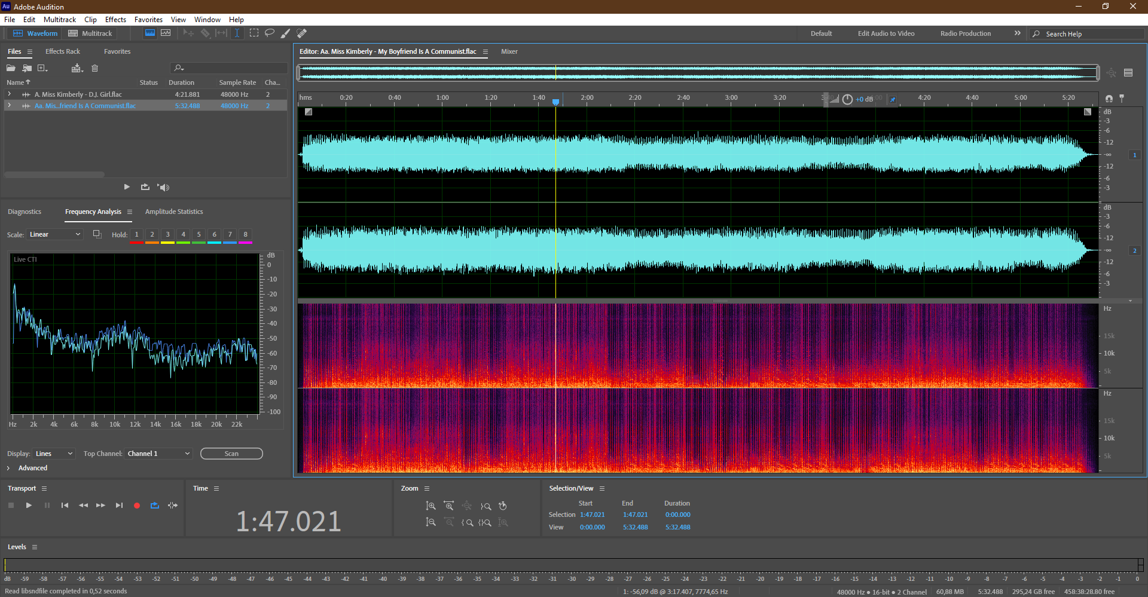The image size is (1148, 597).
Task: Select the Marquee Selection tool
Action: tap(254, 33)
